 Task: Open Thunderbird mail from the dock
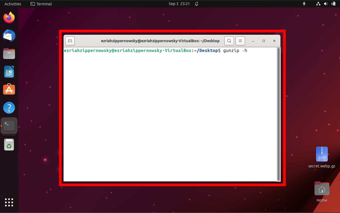9,36
